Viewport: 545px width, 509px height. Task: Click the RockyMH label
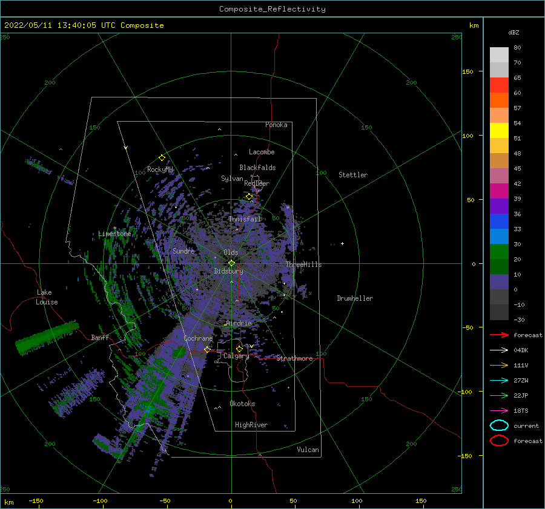point(160,169)
